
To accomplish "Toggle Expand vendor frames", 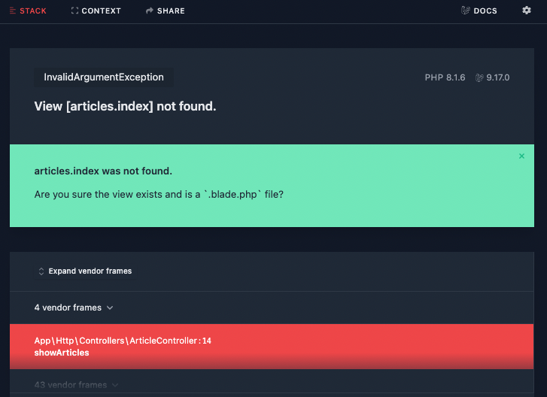I will (85, 271).
